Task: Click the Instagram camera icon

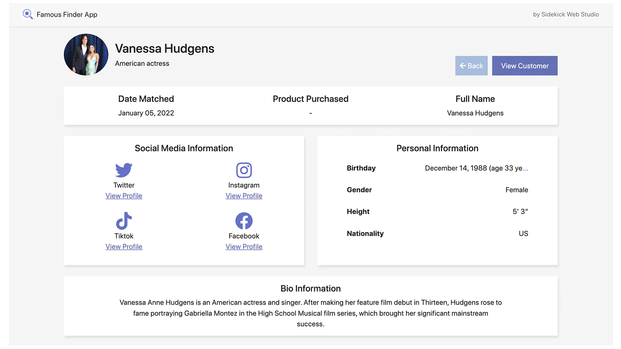Action: [x=244, y=170]
